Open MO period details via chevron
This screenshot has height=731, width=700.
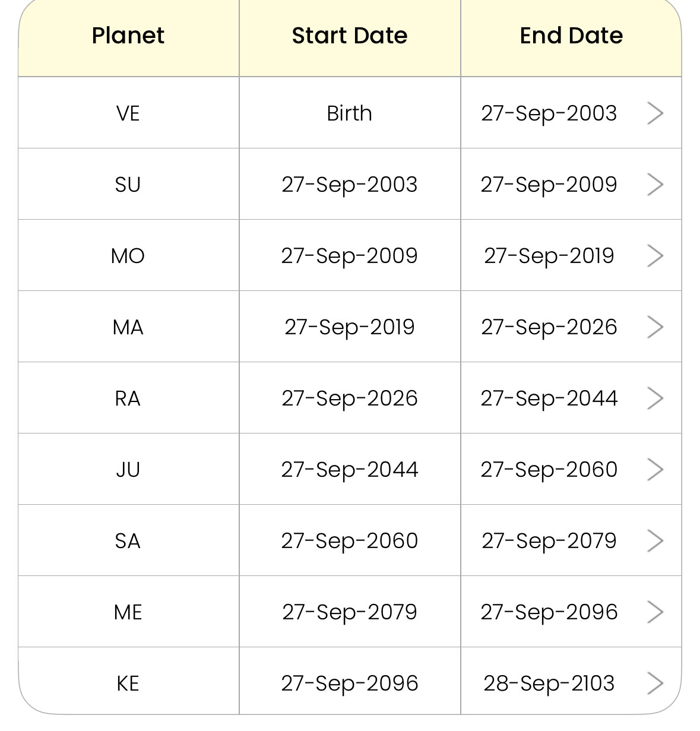pyautogui.click(x=654, y=255)
